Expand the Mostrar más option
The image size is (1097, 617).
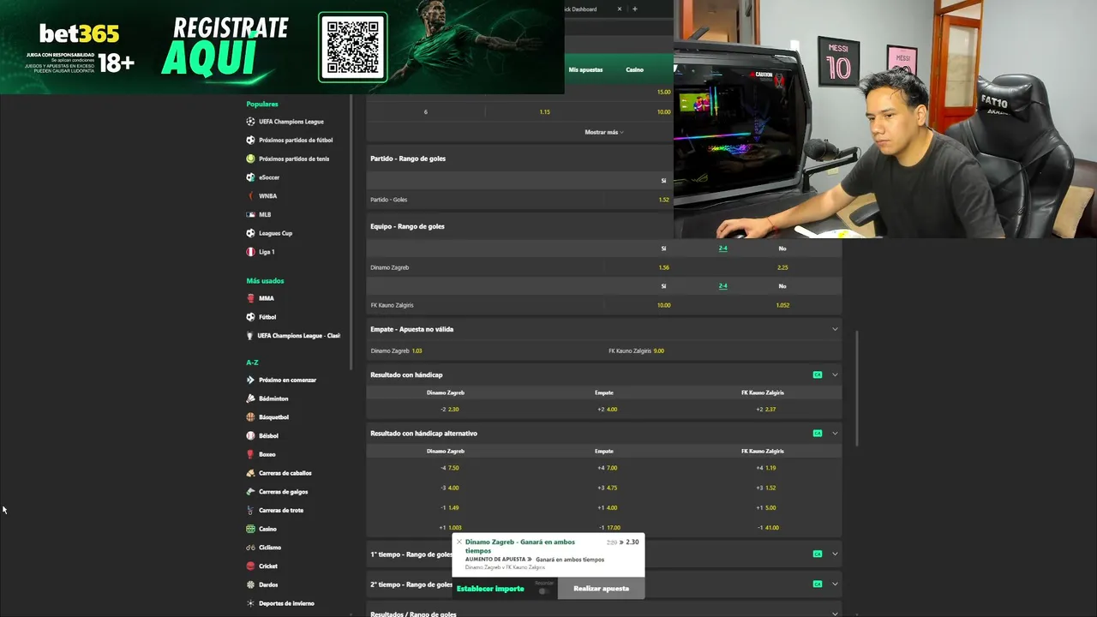click(604, 132)
